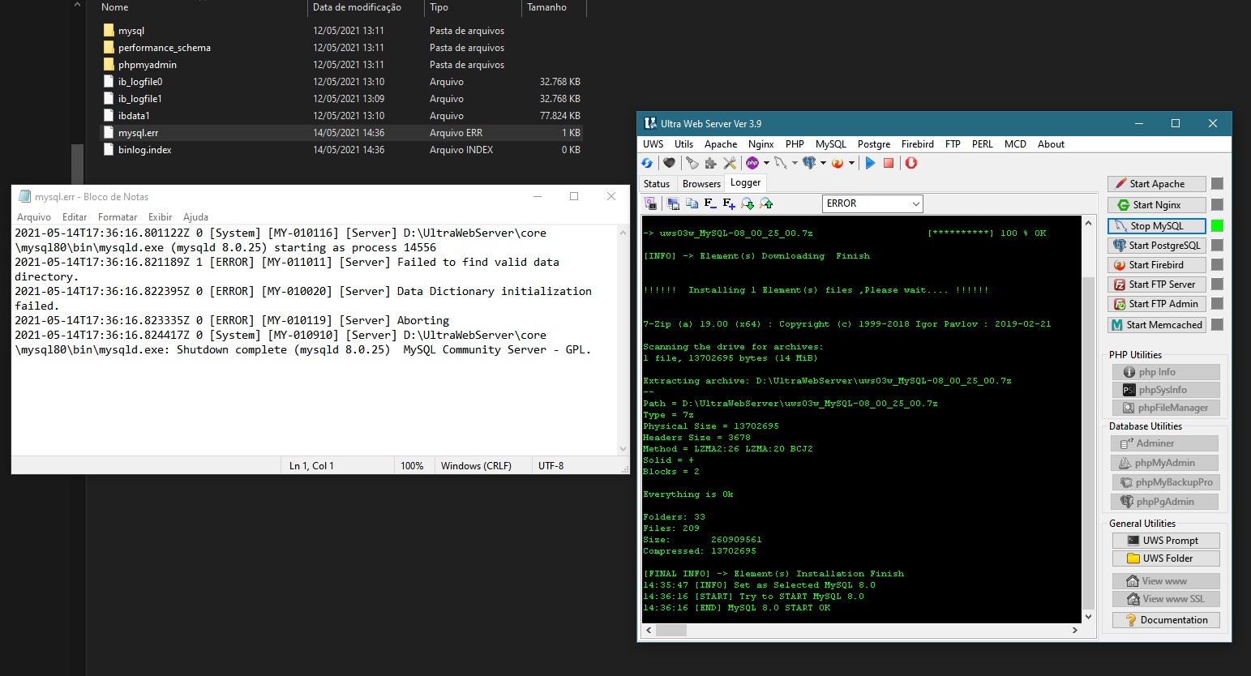The height and width of the screenshot is (676, 1251).
Task: Click the Start Firebird button
Action: (1157, 265)
